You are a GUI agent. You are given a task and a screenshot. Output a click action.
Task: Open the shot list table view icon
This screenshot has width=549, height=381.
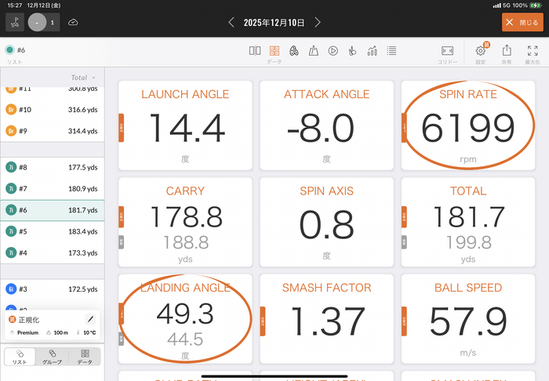coord(391,50)
